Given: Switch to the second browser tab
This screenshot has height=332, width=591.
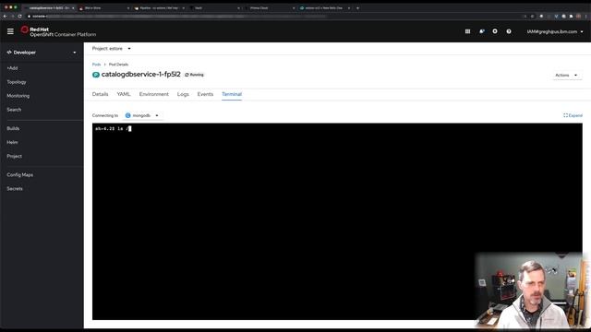Looking at the screenshot, I should pyautogui.click(x=104, y=8).
